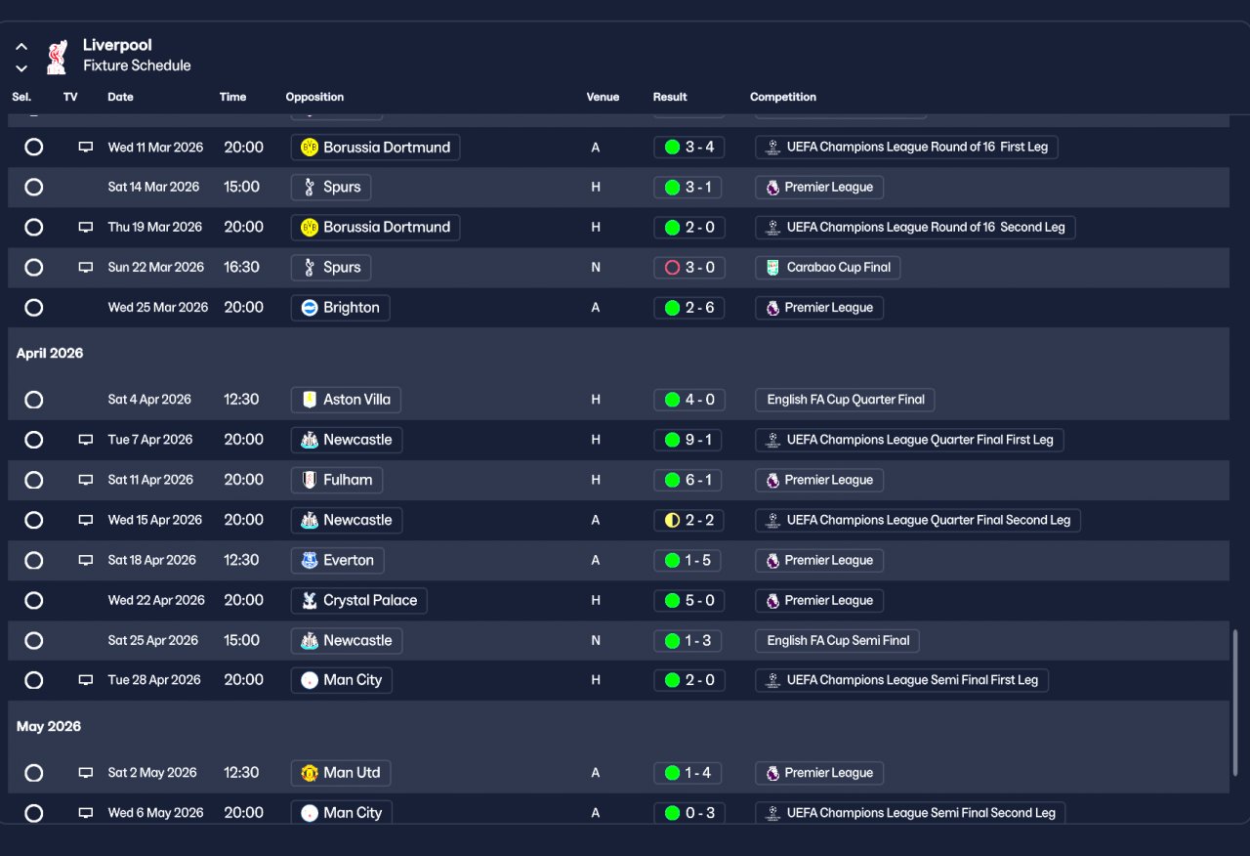Image resolution: width=1250 pixels, height=856 pixels.
Task: Select the radio button for Sat 4 Apr 2026
Action: point(34,400)
